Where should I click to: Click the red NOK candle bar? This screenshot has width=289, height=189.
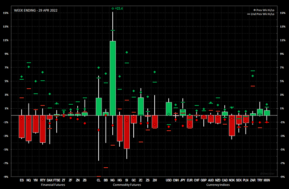(232, 125)
